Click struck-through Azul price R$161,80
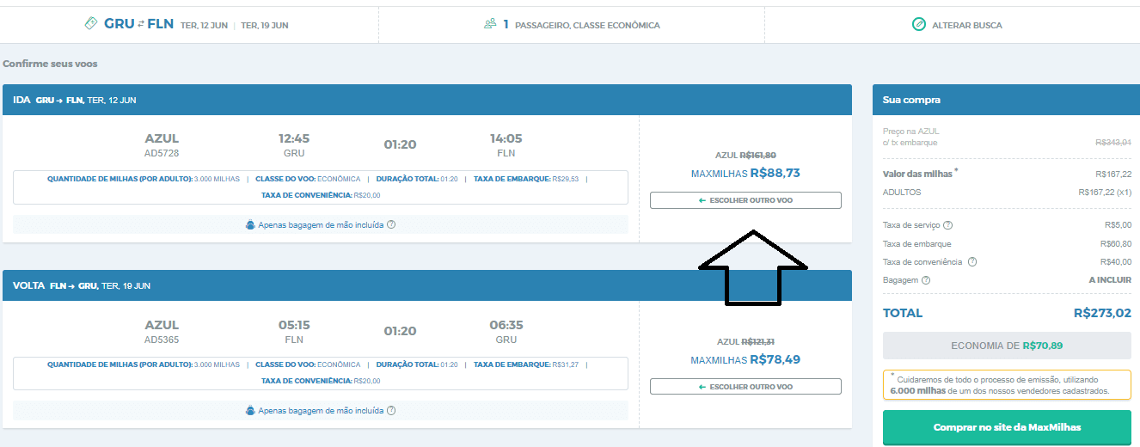1140x447 pixels. coord(758,155)
